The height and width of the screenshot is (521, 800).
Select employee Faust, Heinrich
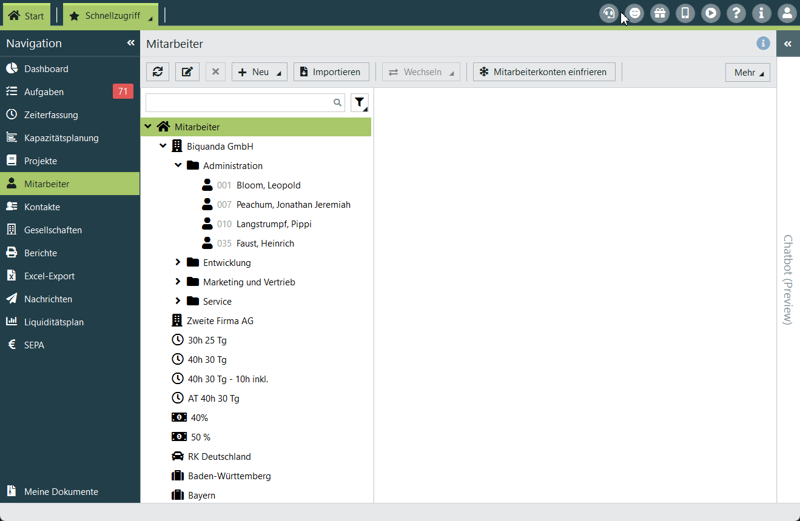point(265,243)
